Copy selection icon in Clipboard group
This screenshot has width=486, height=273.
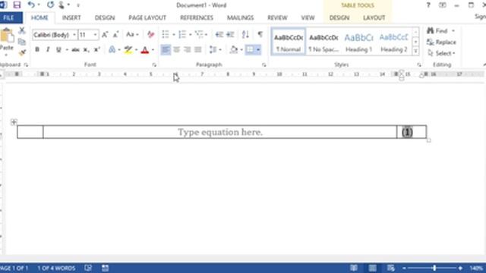click(x=22, y=42)
